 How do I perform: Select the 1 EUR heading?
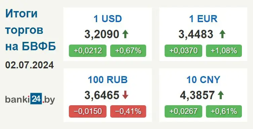click(203, 19)
